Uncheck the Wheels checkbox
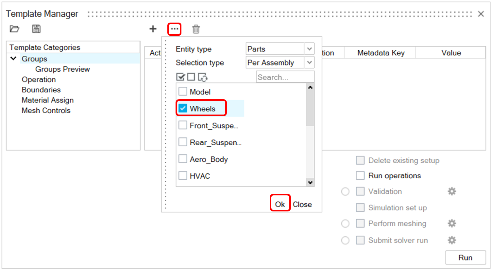The image size is (491, 270). pos(183,108)
